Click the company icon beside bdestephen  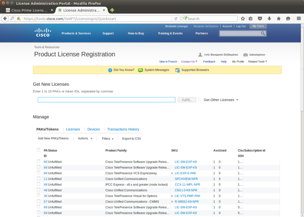pos(246,55)
